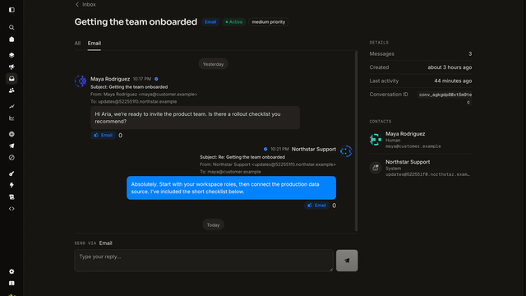Focus the Type your reply field
The image size is (526, 296).
click(x=204, y=261)
